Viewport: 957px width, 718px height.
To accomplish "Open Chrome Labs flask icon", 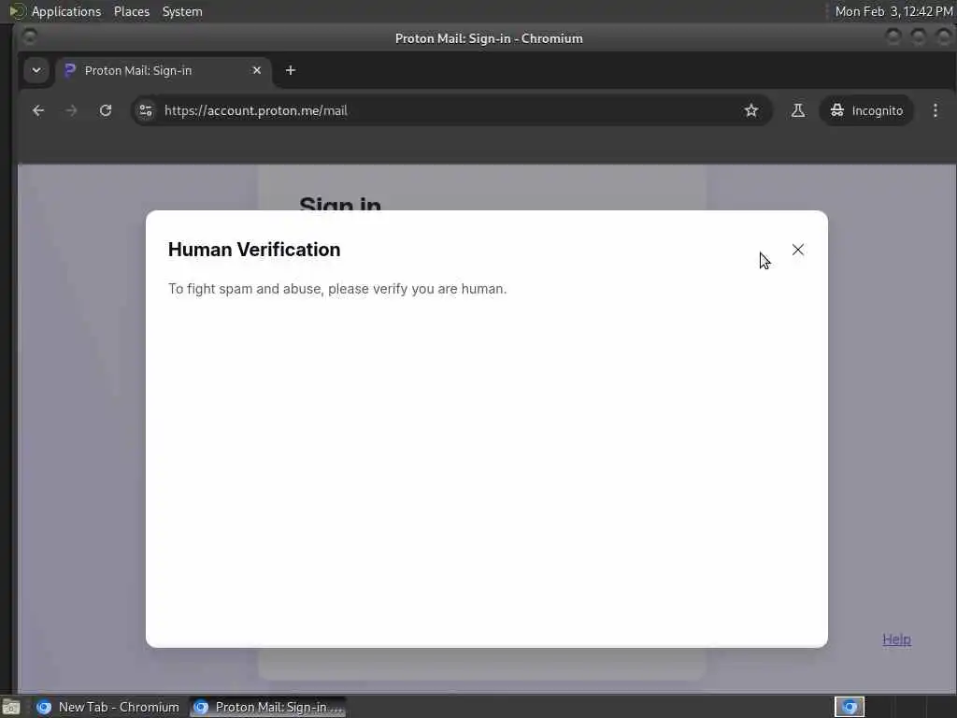I will click(x=798, y=110).
